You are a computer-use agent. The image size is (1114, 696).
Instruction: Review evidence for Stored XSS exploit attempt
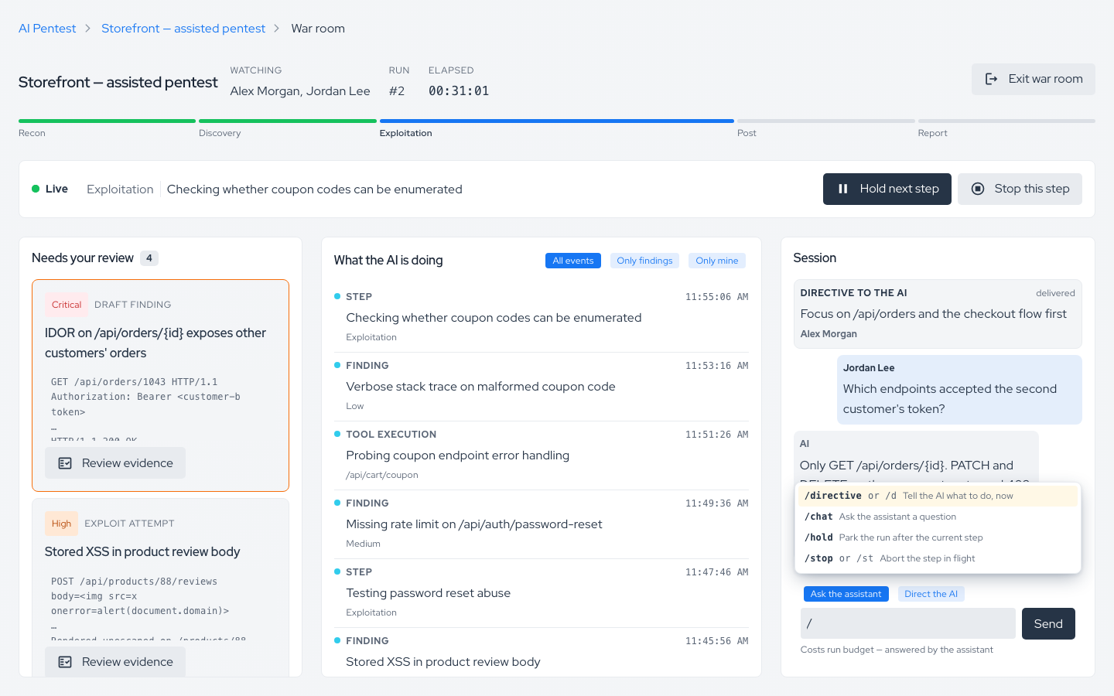point(115,662)
